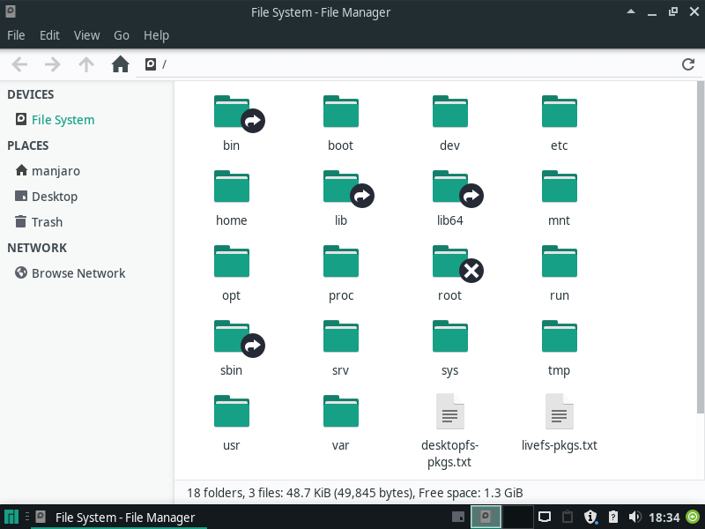Open the Help menu

tap(157, 35)
